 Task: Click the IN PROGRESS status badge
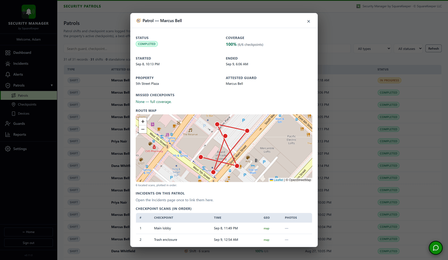(389, 80)
